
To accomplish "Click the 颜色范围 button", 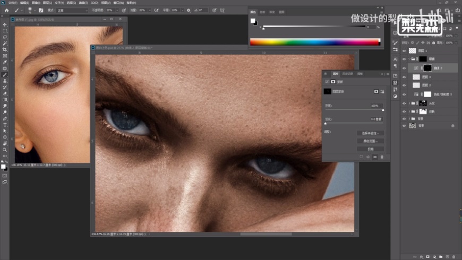I will (370, 141).
